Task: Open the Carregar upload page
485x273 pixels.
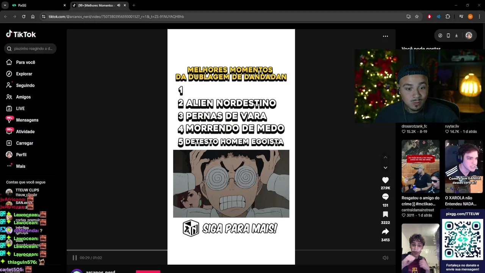Action: tap(24, 143)
